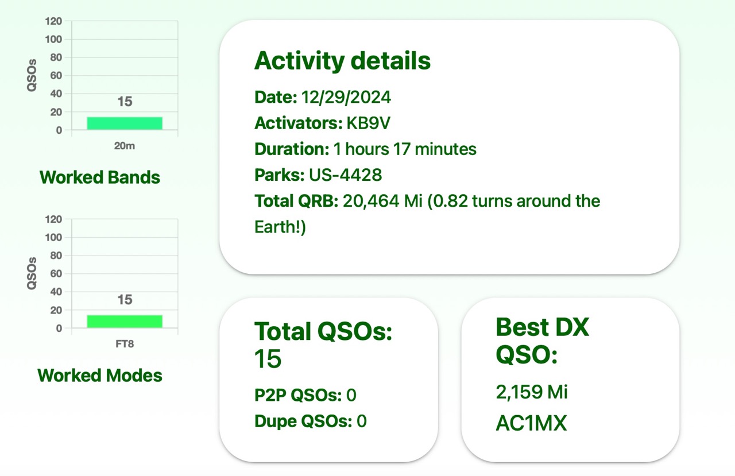The height and width of the screenshot is (476, 735).
Task: Click the 2,159 Mi best DX distance
Action: [x=532, y=392]
